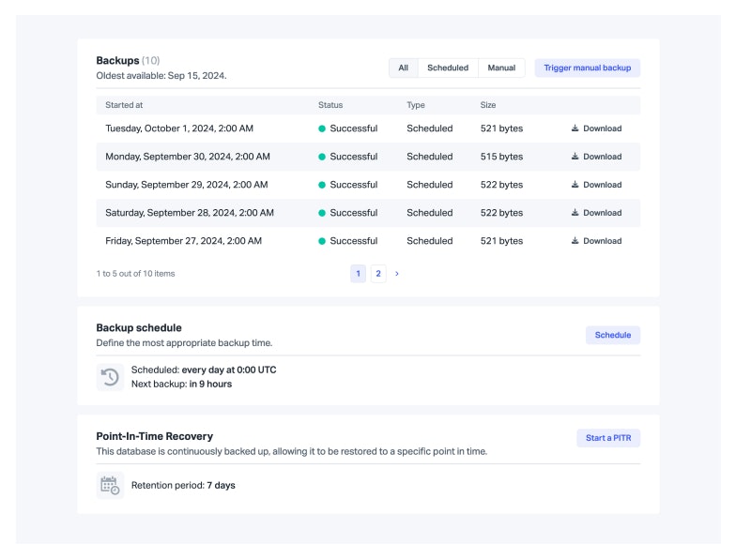The width and height of the screenshot is (736, 559).
Task: Download the September 27 backup
Action: click(x=596, y=241)
